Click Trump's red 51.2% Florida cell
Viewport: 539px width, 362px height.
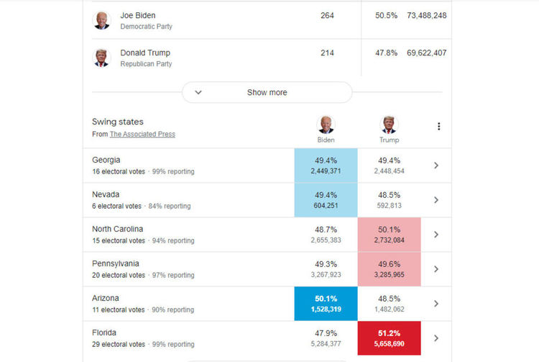389,338
